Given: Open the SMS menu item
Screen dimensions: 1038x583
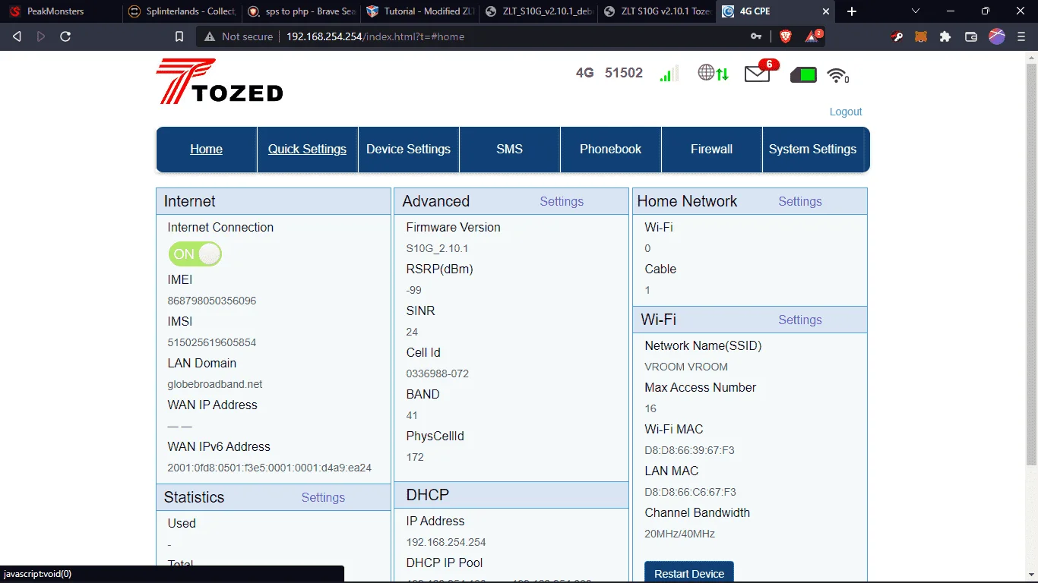Looking at the screenshot, I should coord(509,150).
